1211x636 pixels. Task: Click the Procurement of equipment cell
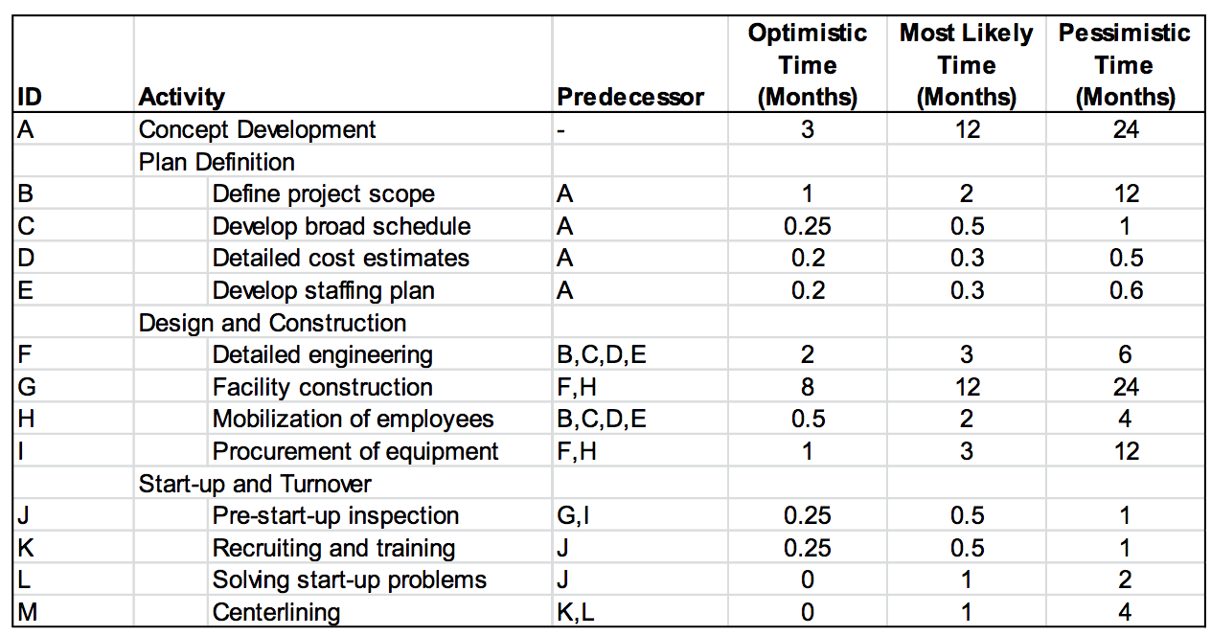click(x=354, y=452)
